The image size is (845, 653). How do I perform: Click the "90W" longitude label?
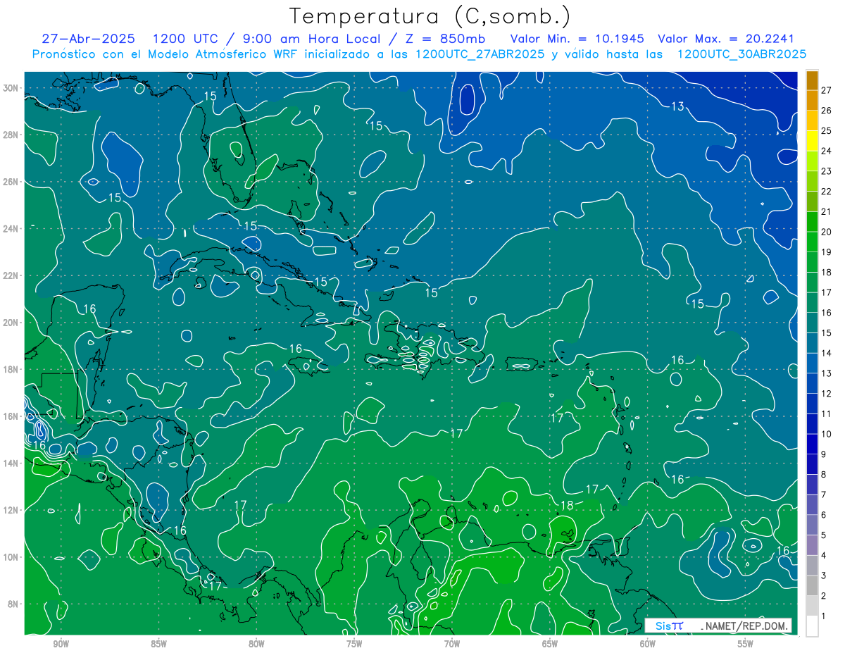[61, 644]
